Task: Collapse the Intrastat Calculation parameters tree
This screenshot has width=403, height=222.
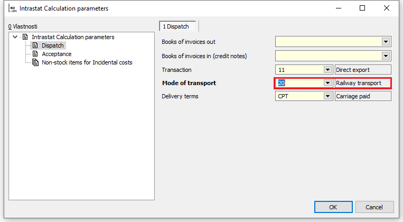Action: [x=15, y=37]
